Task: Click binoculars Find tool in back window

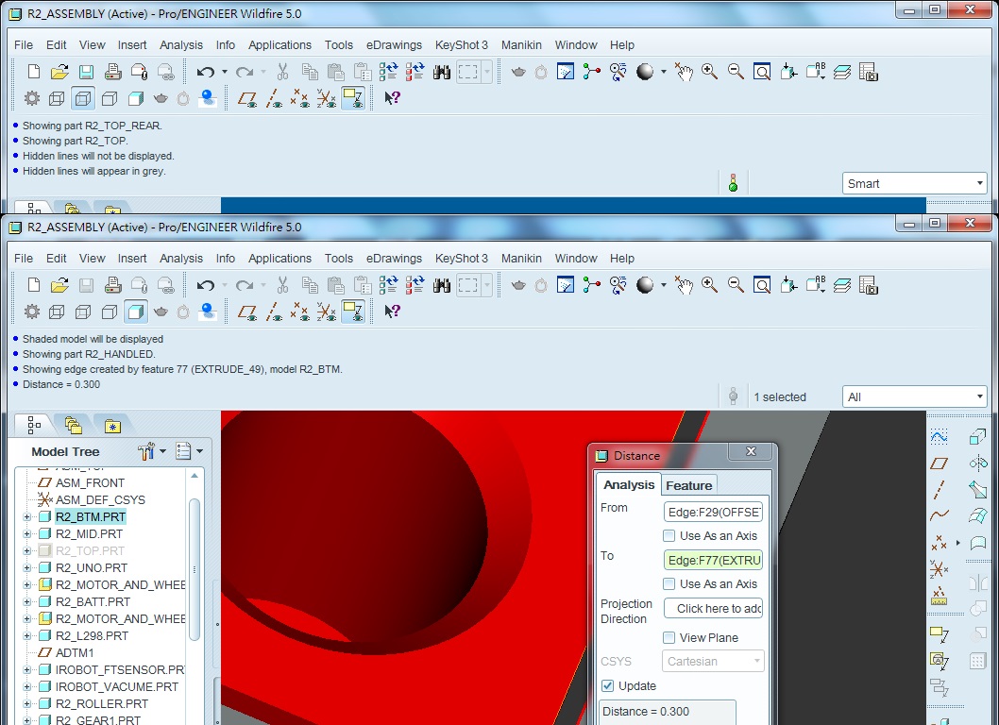Action: [x=442, y=72]
